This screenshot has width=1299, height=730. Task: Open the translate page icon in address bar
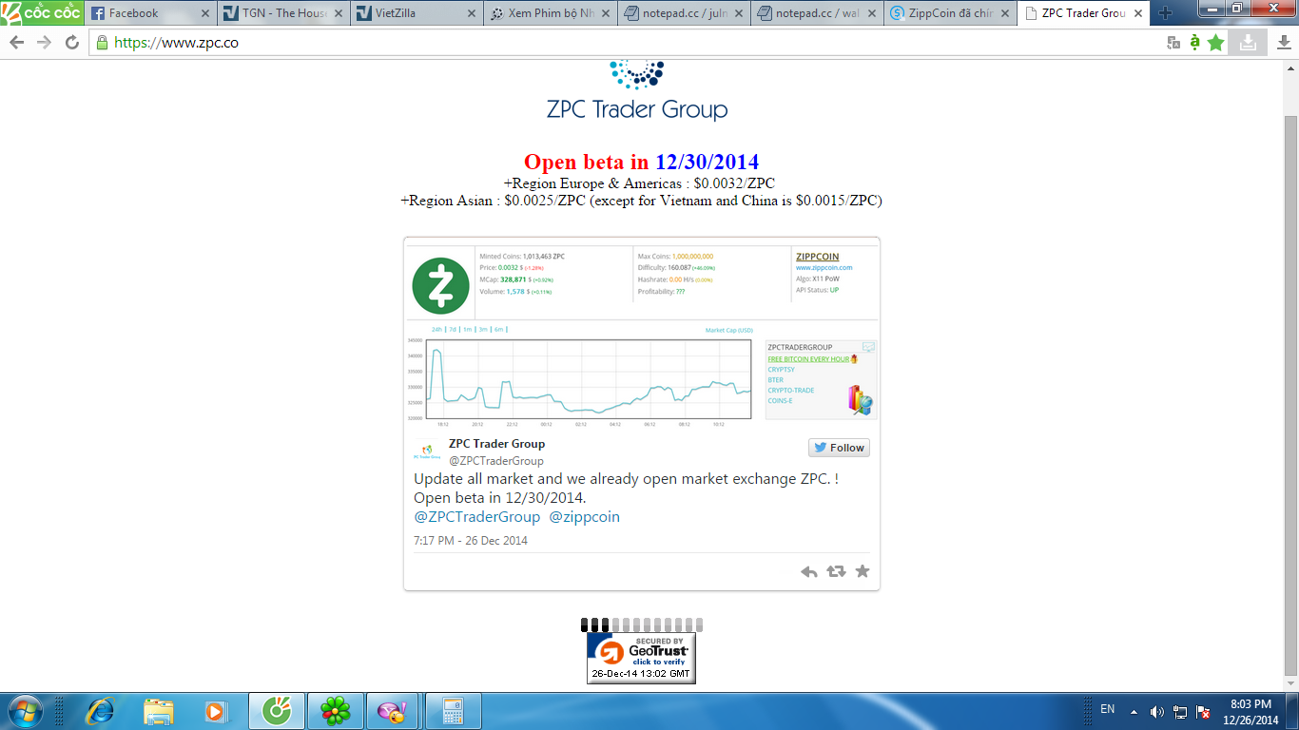click(x=1173, y=43)
